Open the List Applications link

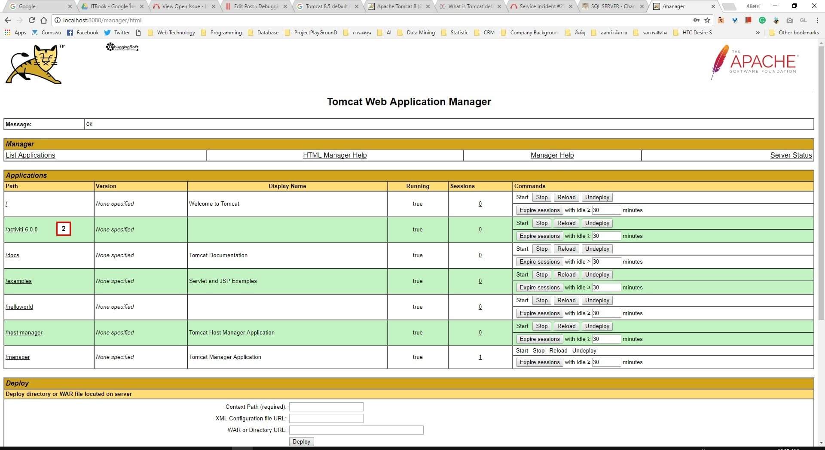click(x=30, y=155)
